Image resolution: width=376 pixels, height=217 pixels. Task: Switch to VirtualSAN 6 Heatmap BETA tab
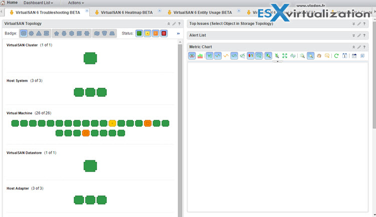[126, 13]
